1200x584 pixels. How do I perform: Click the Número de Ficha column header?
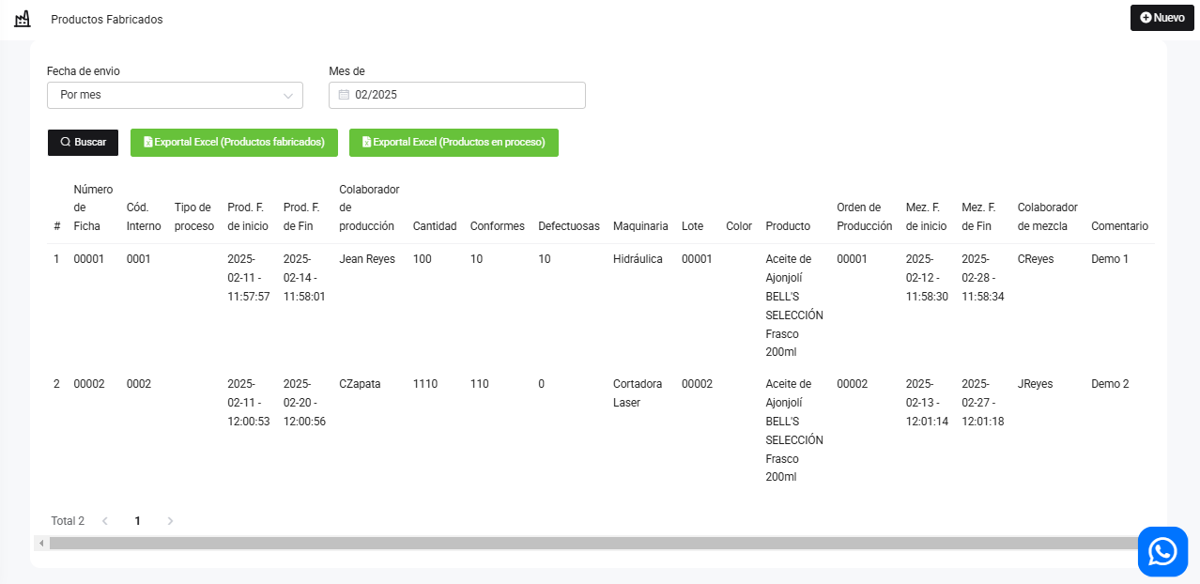[93, 207]
